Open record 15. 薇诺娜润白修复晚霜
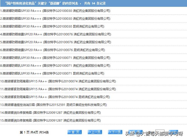 point(50,121)
